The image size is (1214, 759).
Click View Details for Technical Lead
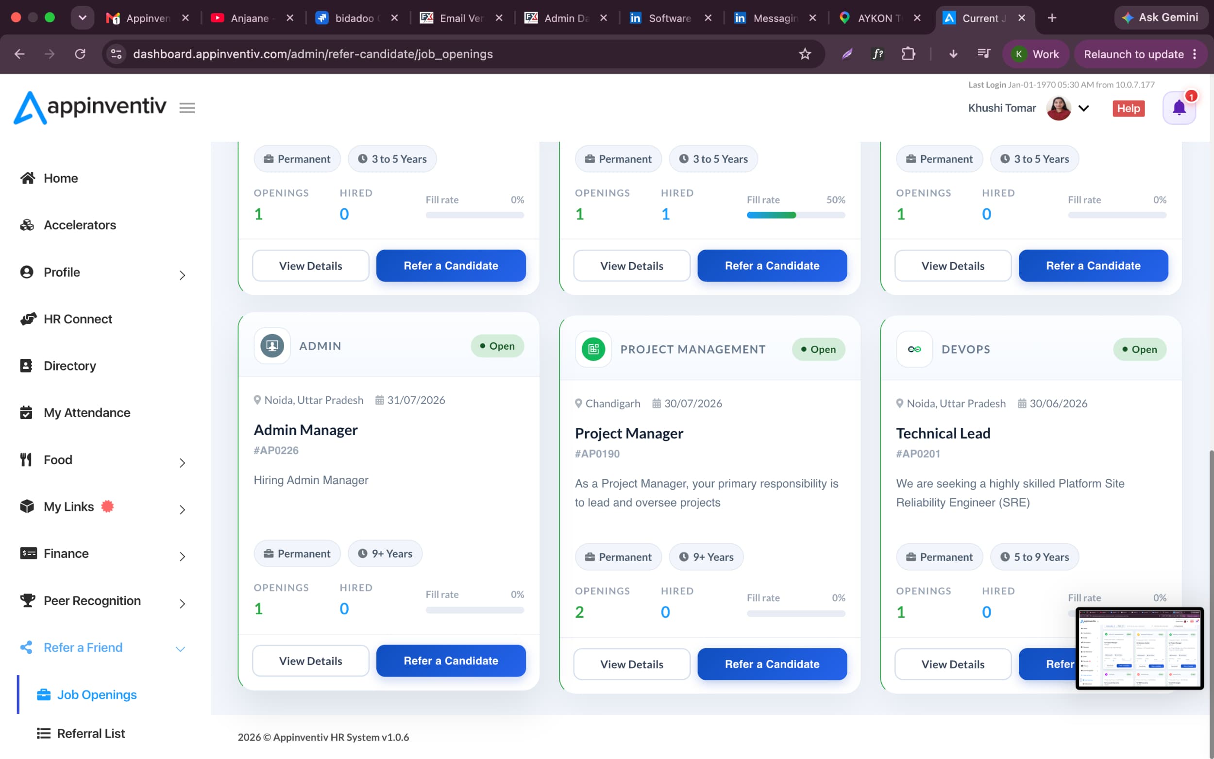(953, 664)
